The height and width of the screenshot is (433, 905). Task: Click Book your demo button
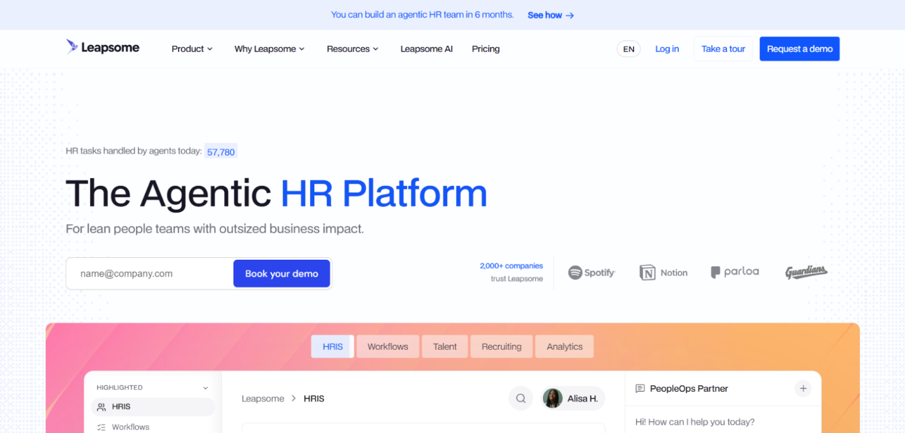[282, 274]
